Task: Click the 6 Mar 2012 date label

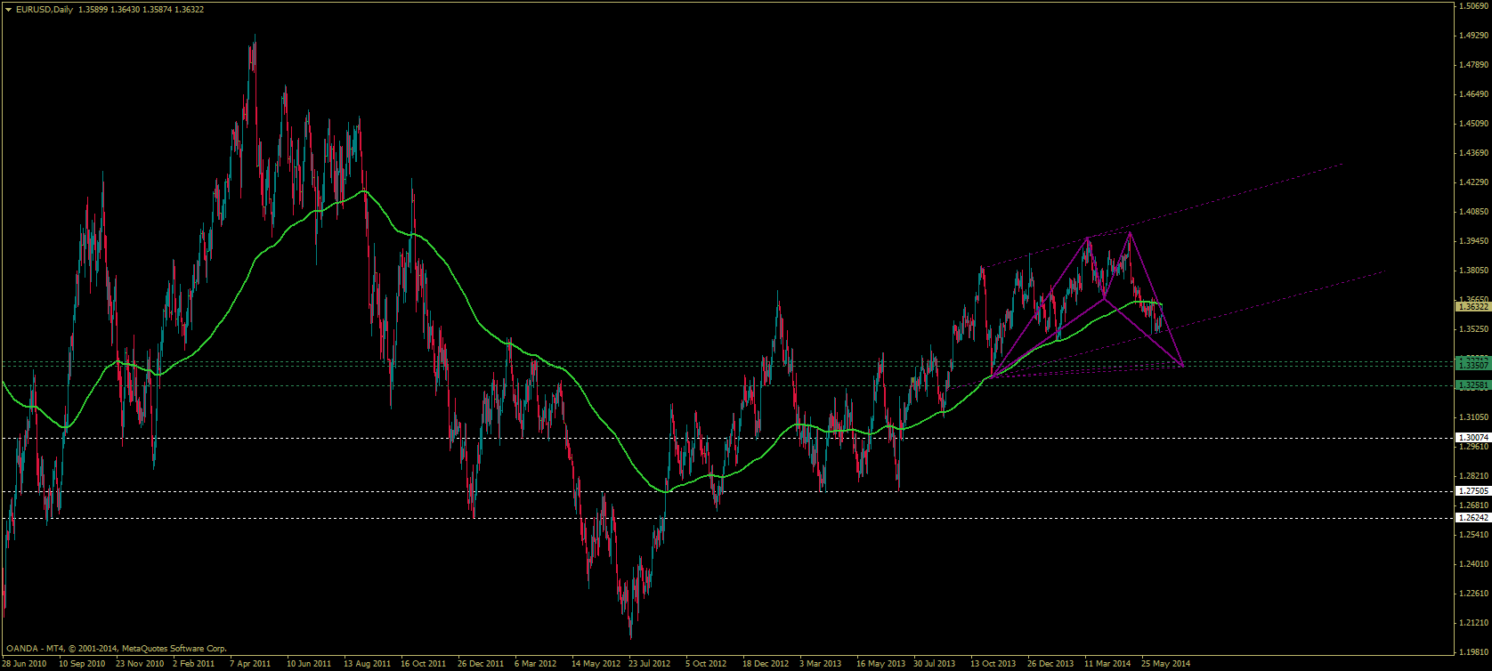Action: 536,664
